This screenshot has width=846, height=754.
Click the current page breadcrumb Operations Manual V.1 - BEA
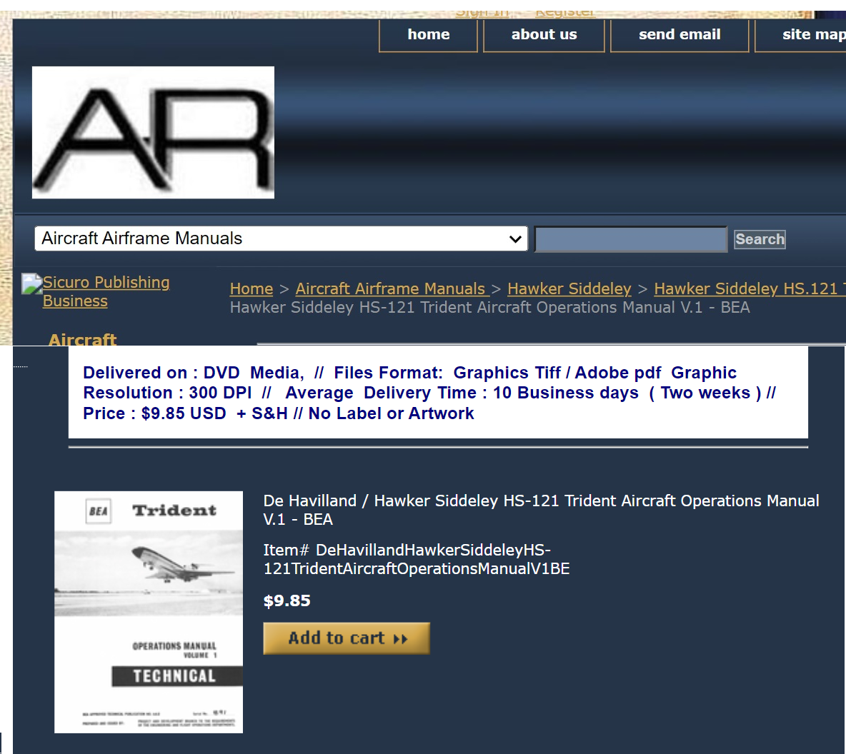(489, 308)
